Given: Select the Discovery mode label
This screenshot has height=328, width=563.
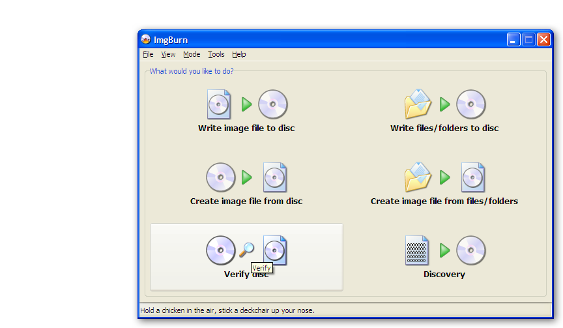Looking at the screenshot, I should coord(444,275).
